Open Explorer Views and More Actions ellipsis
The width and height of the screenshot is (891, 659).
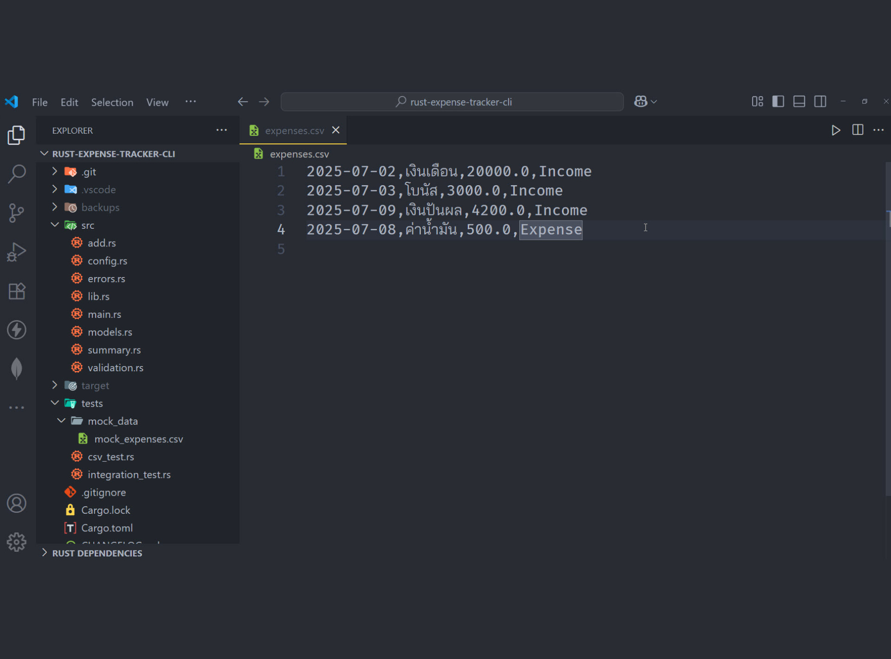[x=222, y=130]
